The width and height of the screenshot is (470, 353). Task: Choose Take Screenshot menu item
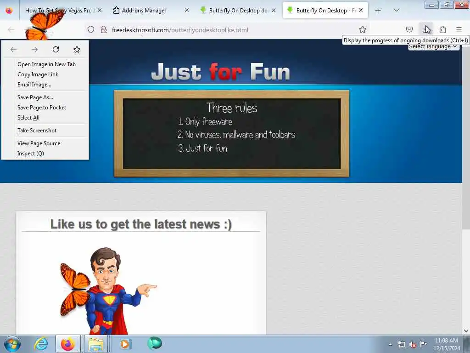(x=37, y=131)
